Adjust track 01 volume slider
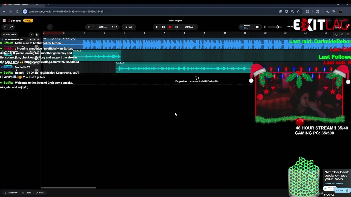 23,46
